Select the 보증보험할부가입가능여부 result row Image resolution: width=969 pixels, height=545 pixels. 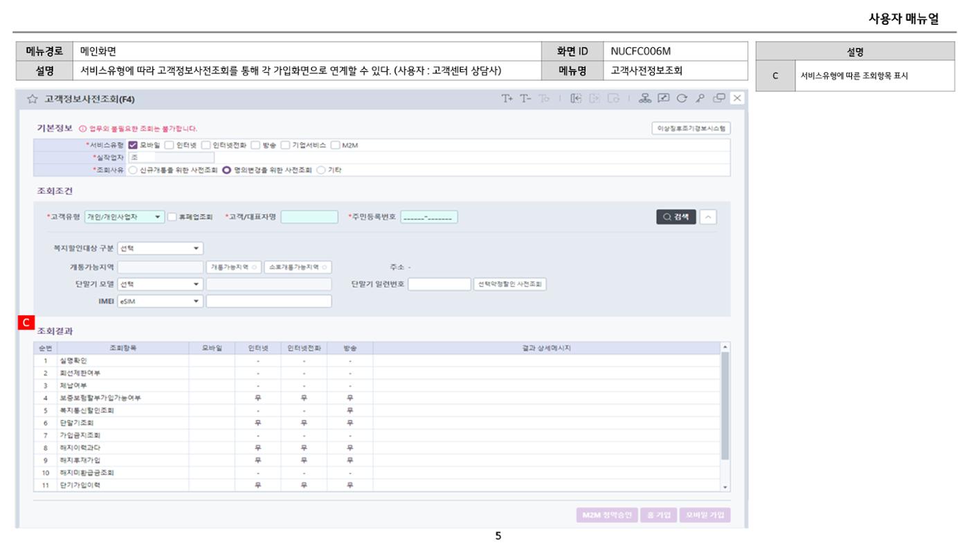pos(377,398)
